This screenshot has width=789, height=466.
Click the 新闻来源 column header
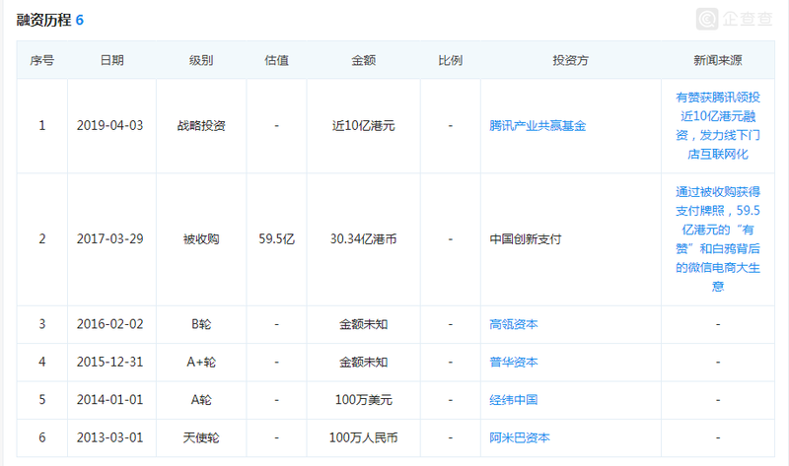click(718, 60)
